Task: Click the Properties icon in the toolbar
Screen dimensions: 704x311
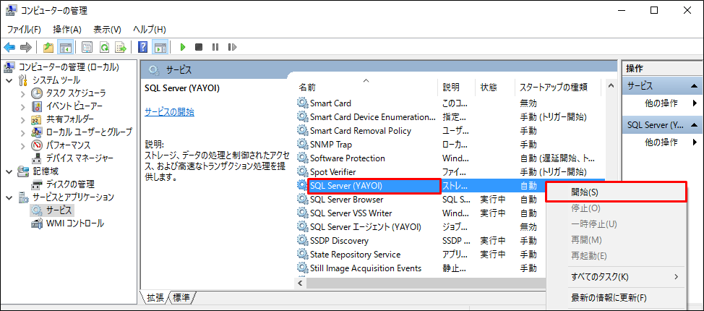Action: click(87, 48)
